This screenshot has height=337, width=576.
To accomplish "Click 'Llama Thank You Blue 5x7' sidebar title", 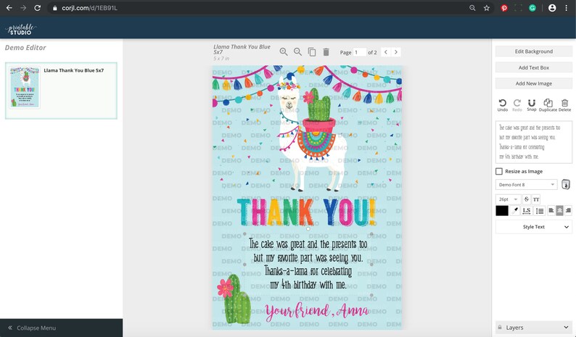I will pos(74,70).
